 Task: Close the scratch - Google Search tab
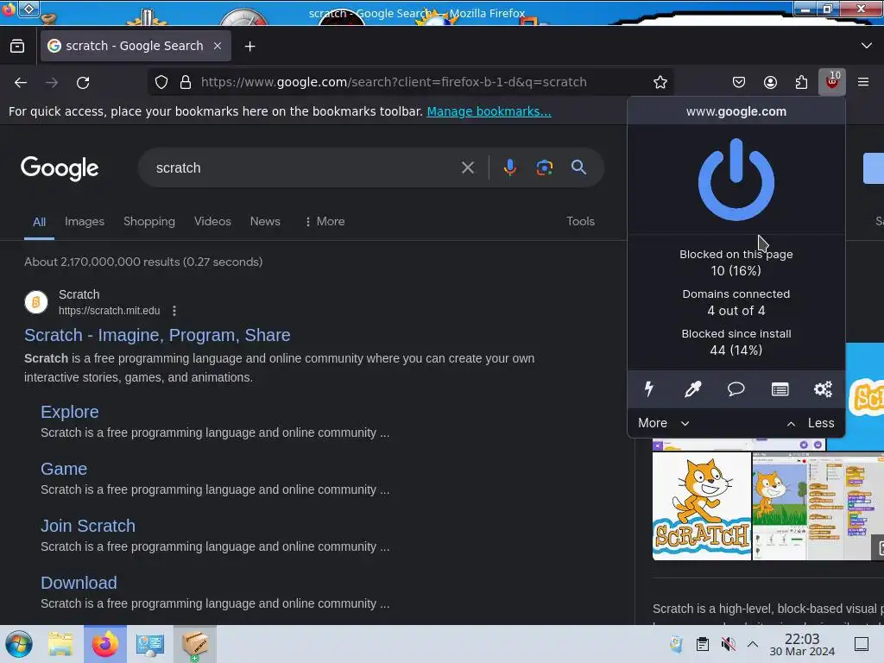tap(218, 46)
